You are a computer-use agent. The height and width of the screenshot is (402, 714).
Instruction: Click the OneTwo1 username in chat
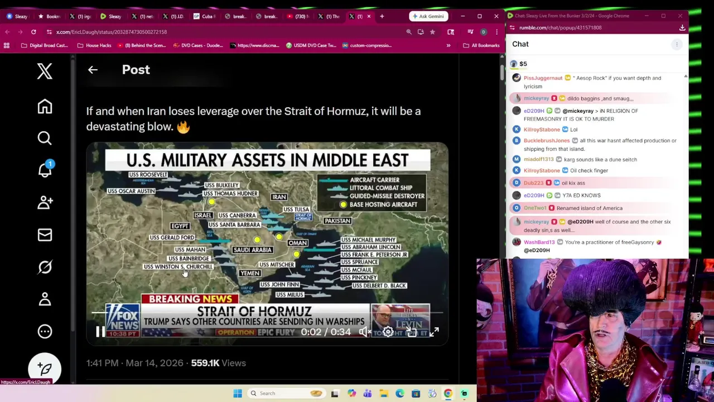coord(535,208)
